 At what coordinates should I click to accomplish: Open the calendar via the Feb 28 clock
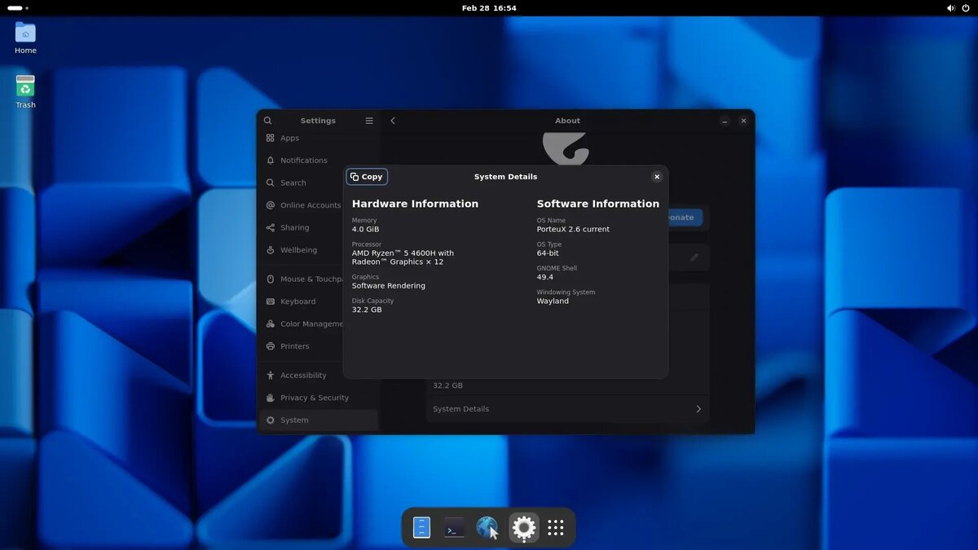click(x=489, y=8)
